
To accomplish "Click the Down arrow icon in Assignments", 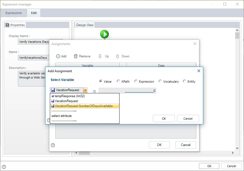I will (x=118, y=56).
